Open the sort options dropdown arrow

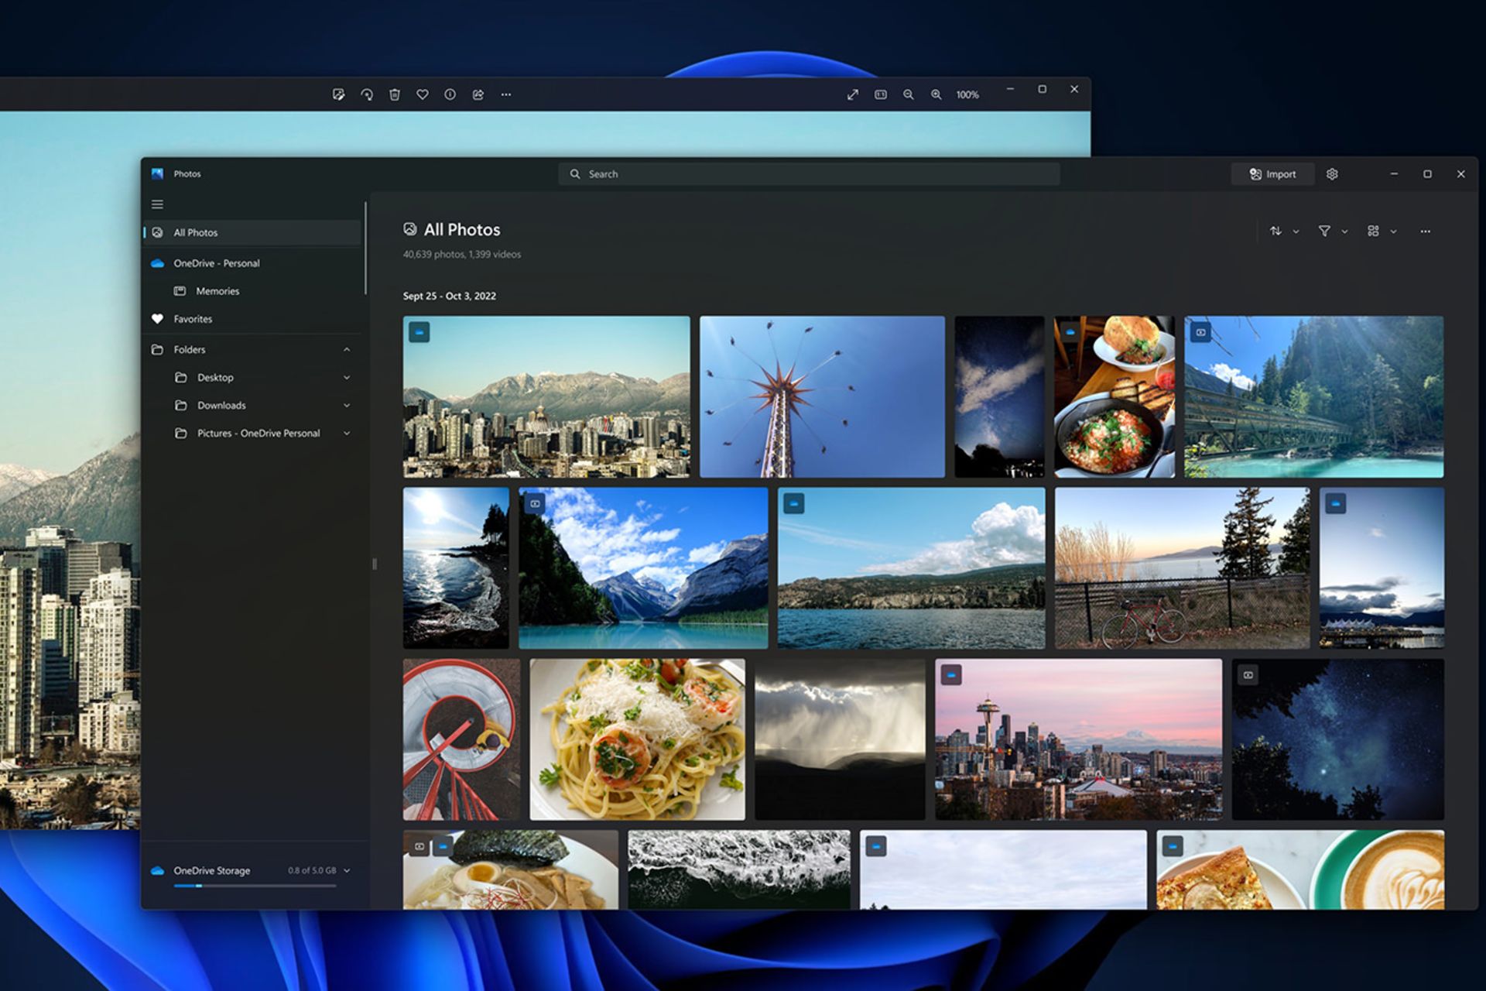click(x=1296, y=231)
